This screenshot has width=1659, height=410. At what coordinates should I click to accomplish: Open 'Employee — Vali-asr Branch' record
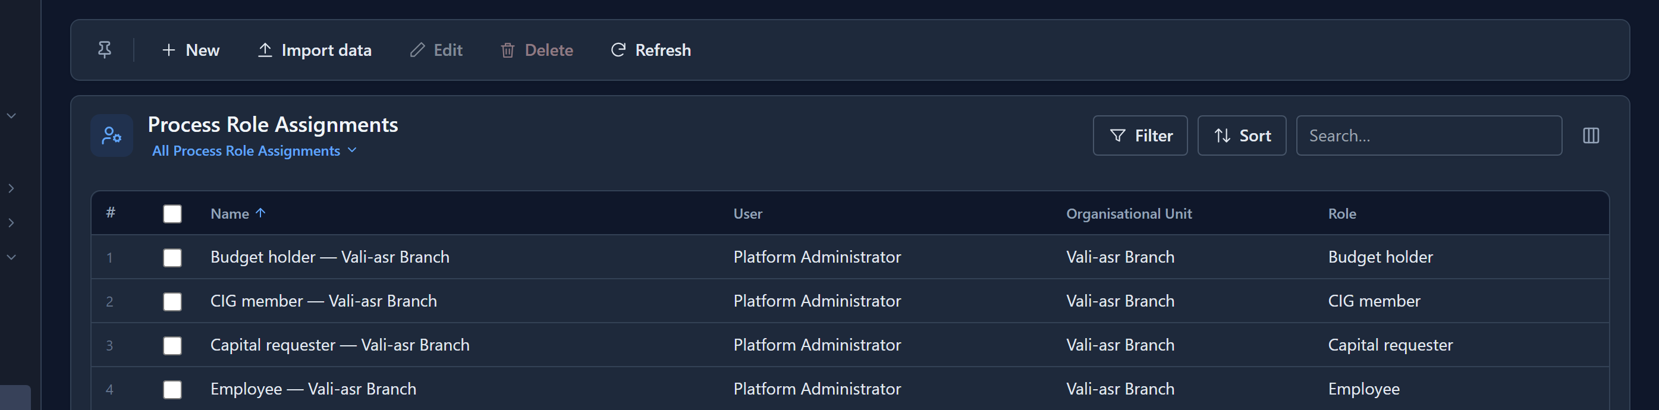click(313, 389)
